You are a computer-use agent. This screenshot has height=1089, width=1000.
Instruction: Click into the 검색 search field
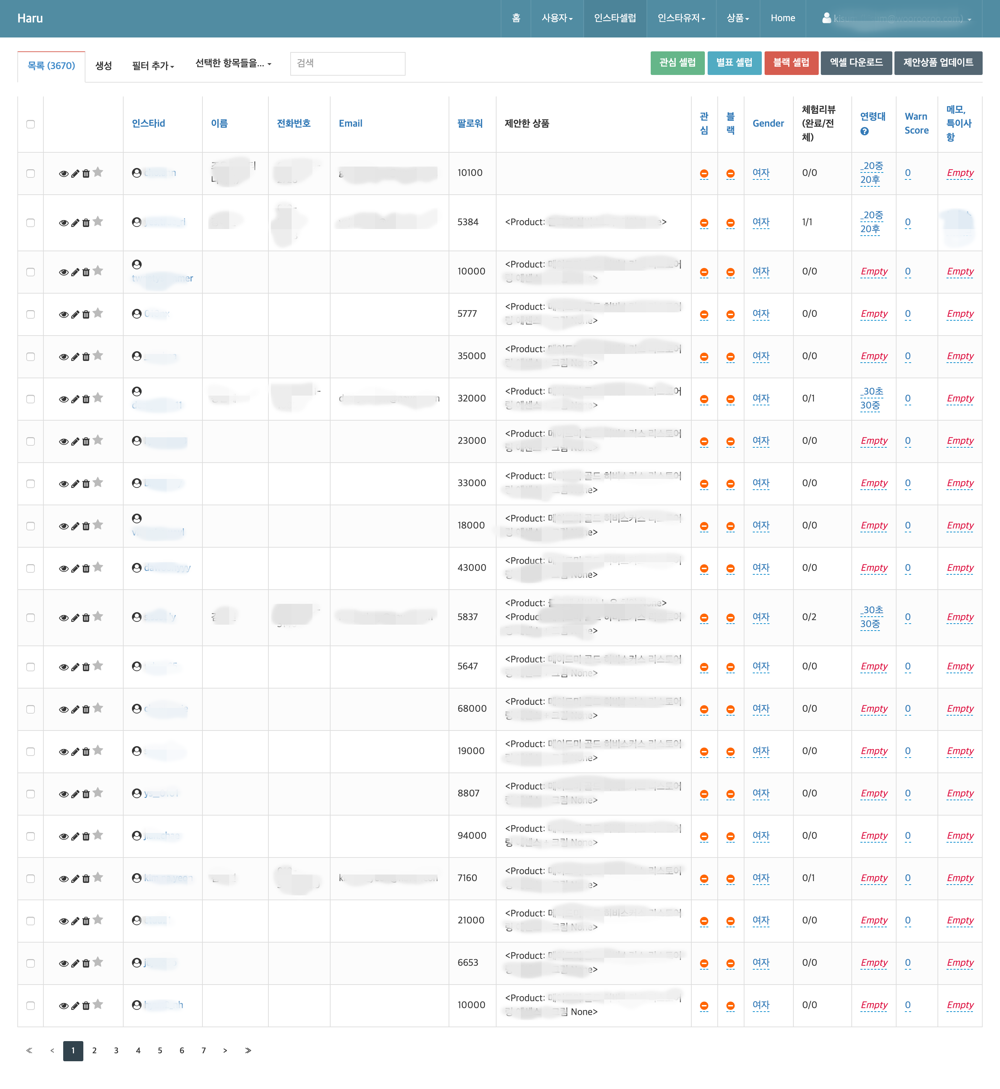click(348, 64)
